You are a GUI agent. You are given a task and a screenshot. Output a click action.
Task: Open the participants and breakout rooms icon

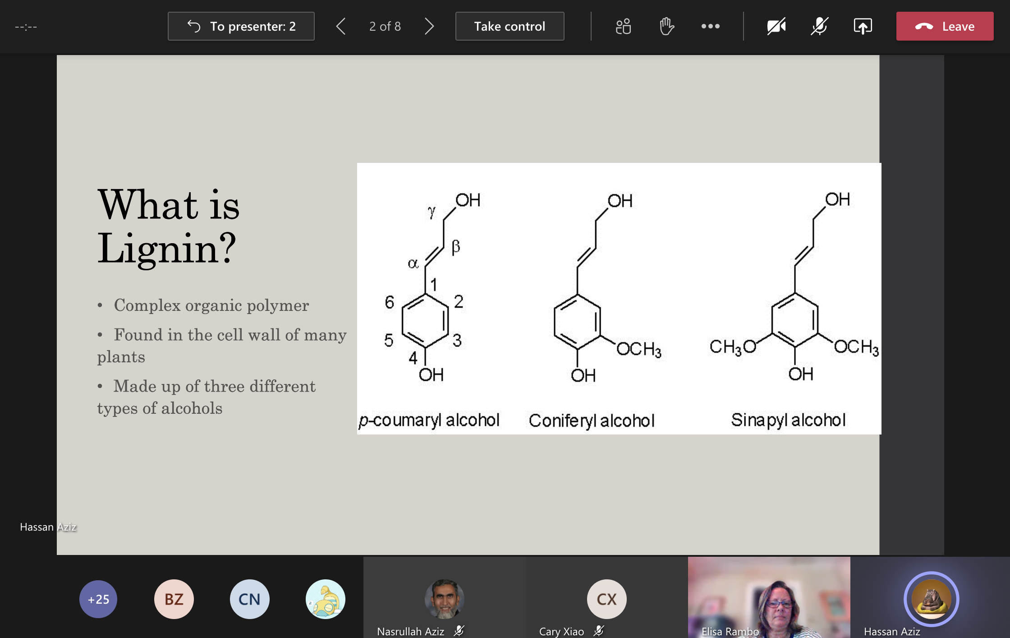(x=623, y=27)
